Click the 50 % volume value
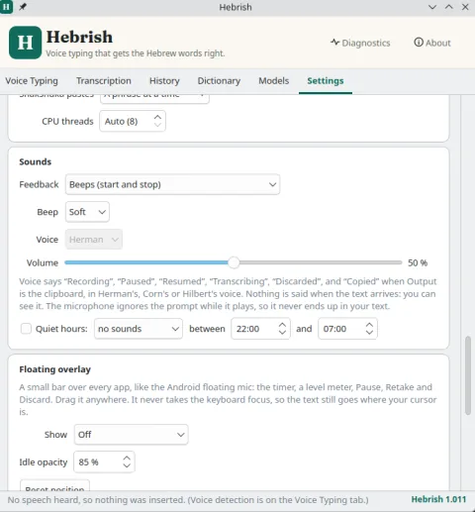 (418, 262)
